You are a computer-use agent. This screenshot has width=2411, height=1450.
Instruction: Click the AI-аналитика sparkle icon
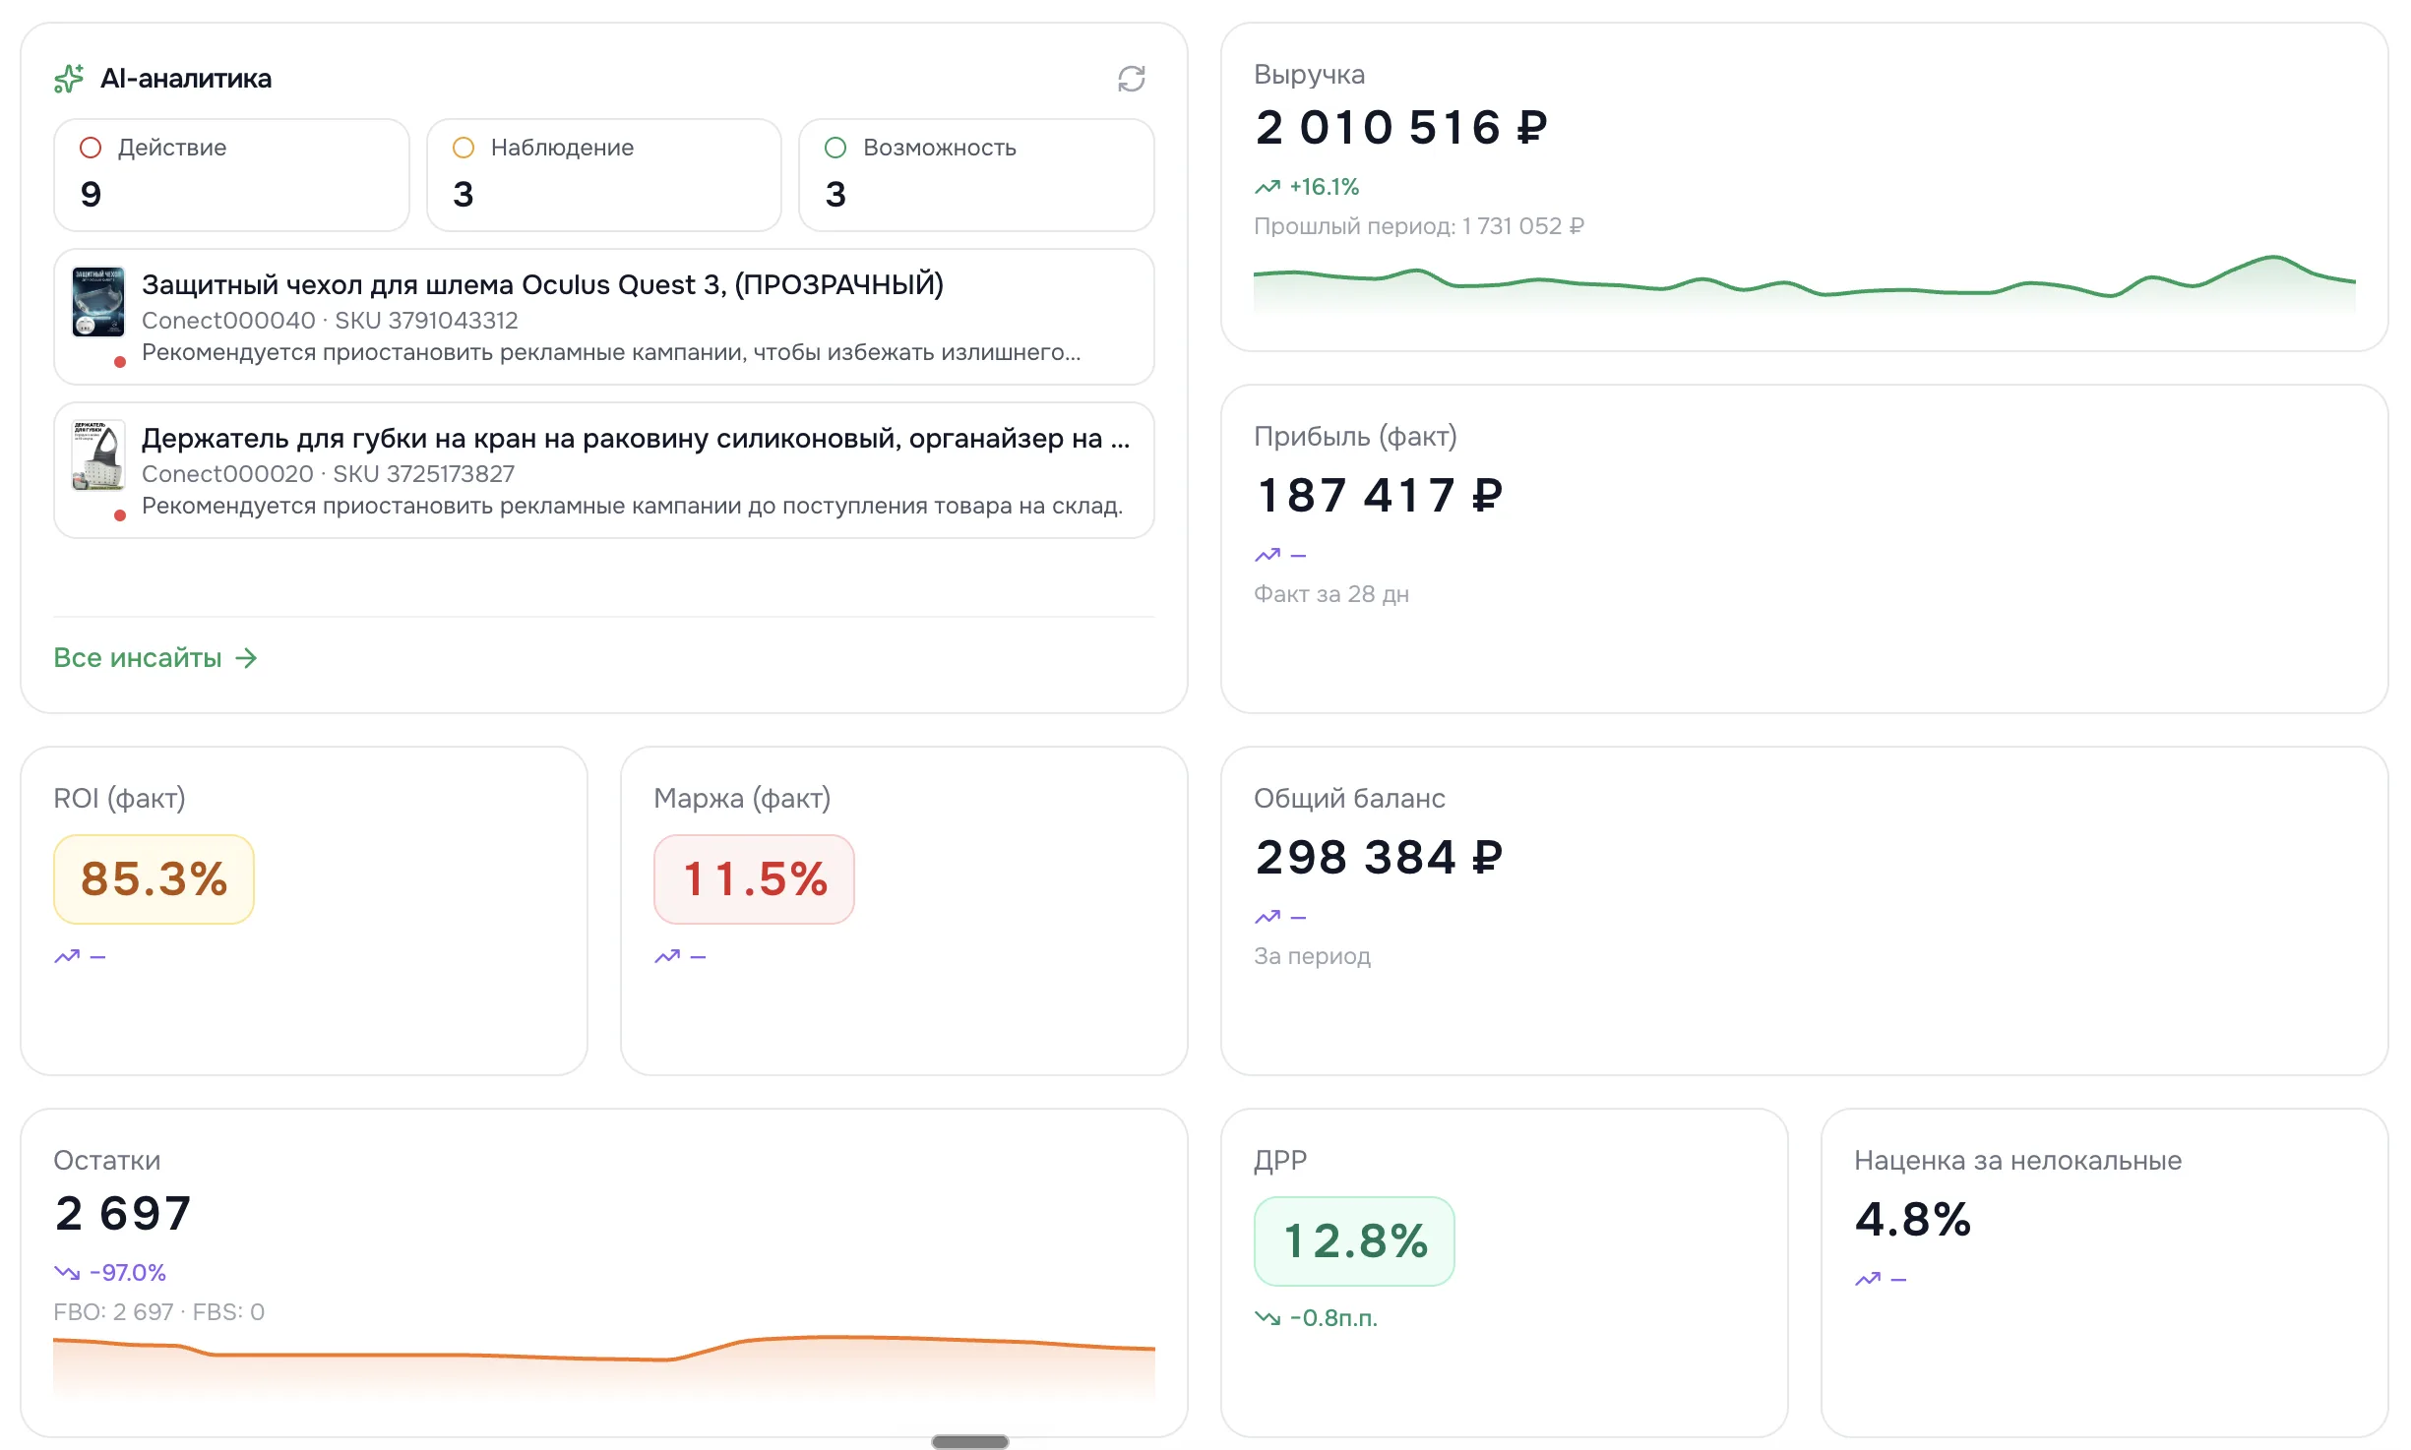pos(69,79)
